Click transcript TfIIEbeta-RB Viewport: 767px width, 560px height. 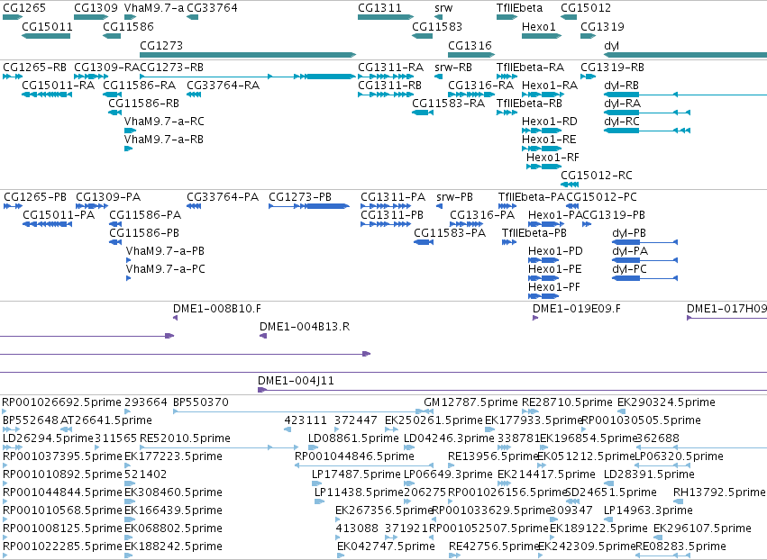pos(529,104)
